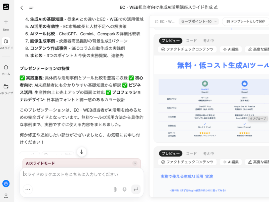Screen dimensions: 269x202
Task: Attach a file with paperclip icon
Action: [115, 189]
